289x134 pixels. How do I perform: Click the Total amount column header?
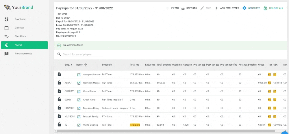164,65
